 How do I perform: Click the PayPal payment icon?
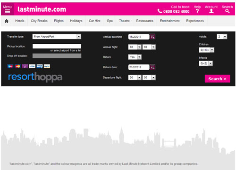[x=47, y=66]
